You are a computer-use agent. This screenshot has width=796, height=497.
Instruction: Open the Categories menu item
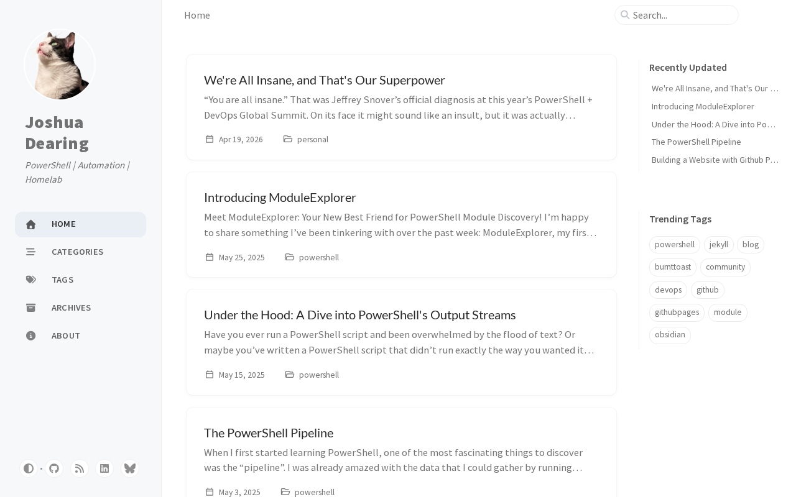(x=77, y=252)
